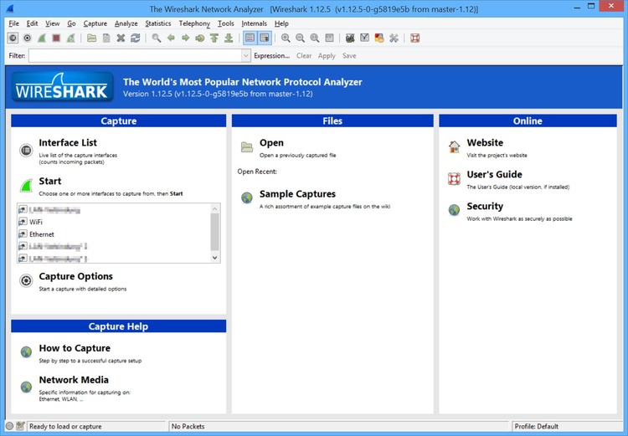Jump to the first packet

coord(214,38)
